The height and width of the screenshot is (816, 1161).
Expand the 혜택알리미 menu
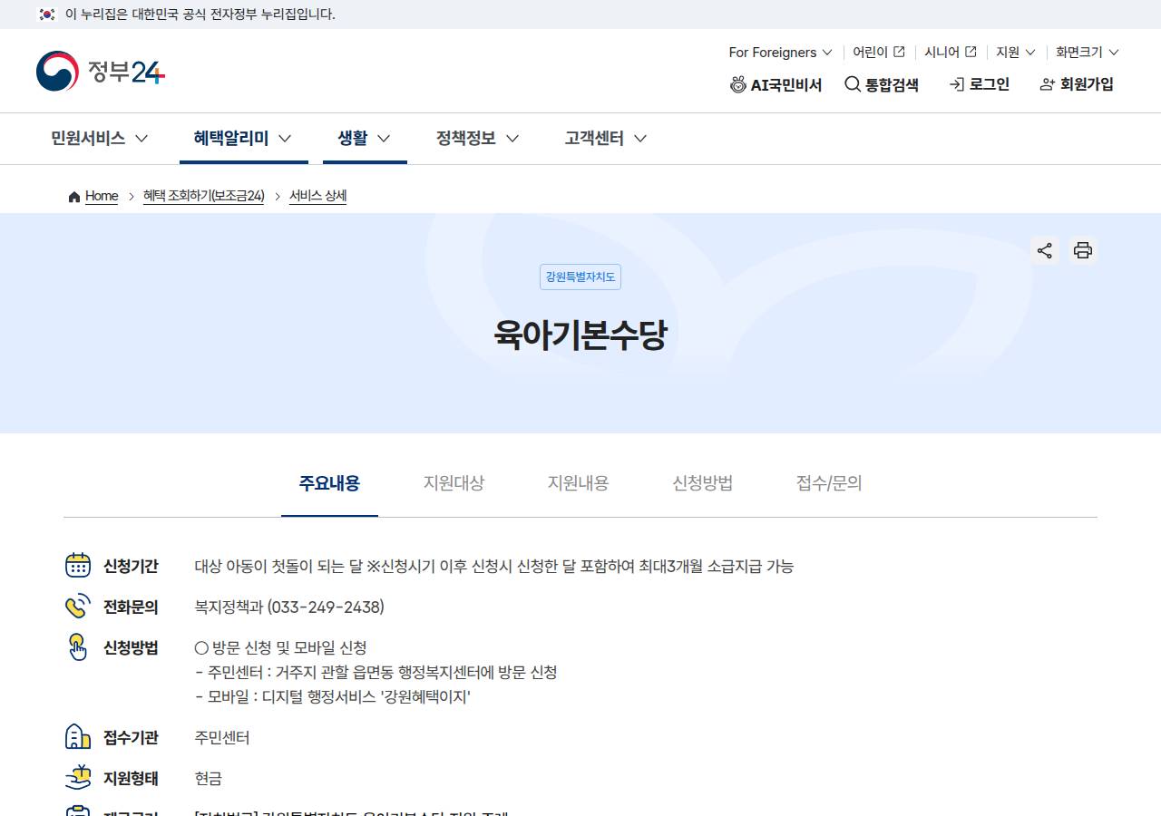coord(243,139)
